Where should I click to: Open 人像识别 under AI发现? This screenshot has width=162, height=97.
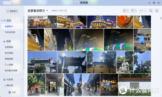point(9,85)
